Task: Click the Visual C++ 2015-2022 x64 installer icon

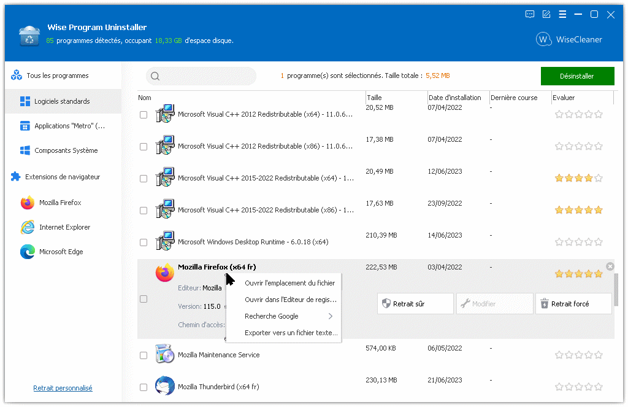Action: [164, 177]
